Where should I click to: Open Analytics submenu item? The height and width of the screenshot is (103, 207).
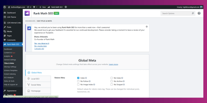(x=7, y=56)
